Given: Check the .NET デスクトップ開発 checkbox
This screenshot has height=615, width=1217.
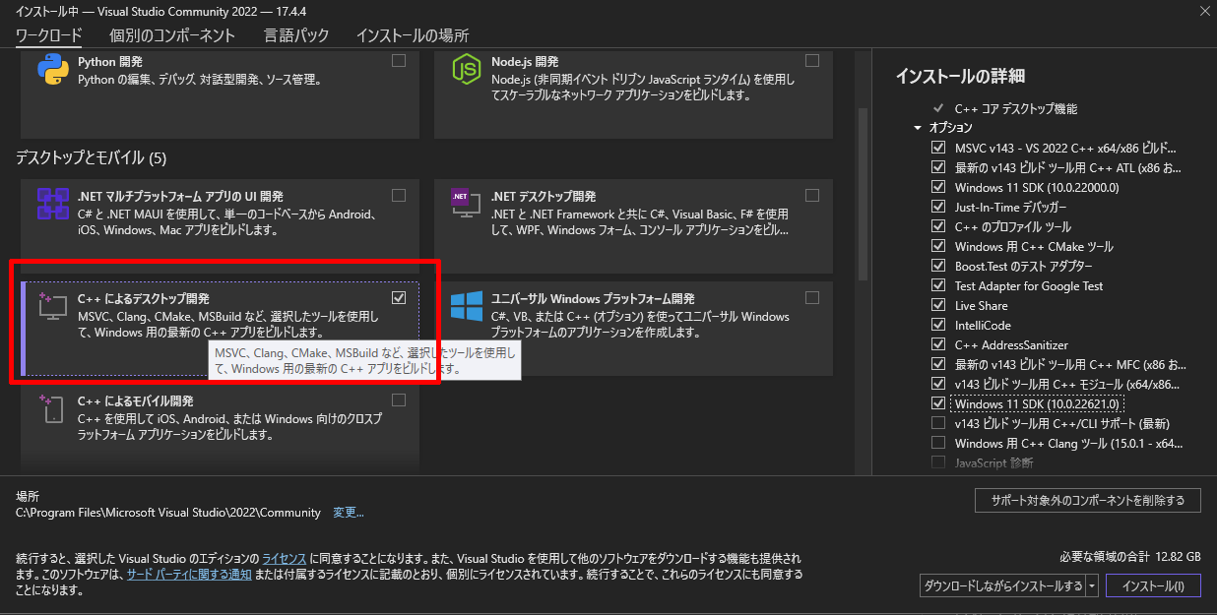Looking at the screenshot, I should [x=812, y=195].
